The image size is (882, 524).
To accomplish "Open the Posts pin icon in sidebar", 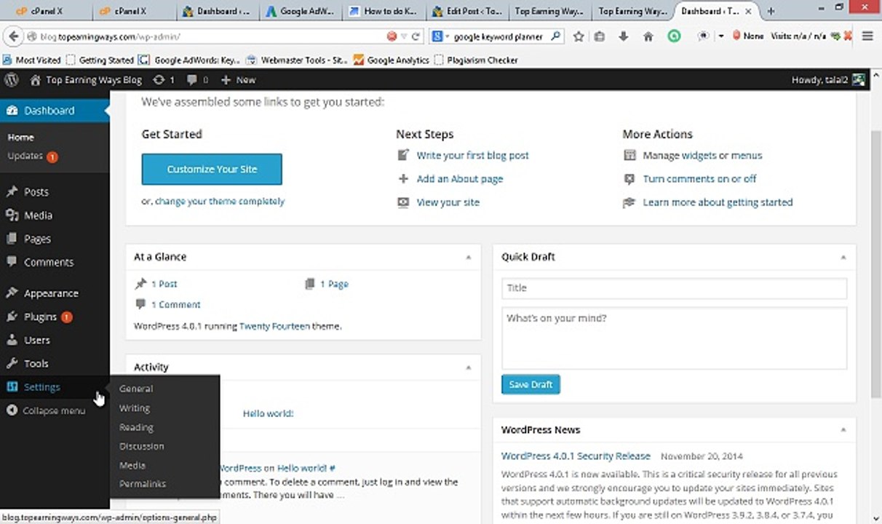I will click(x=12, y=192).
